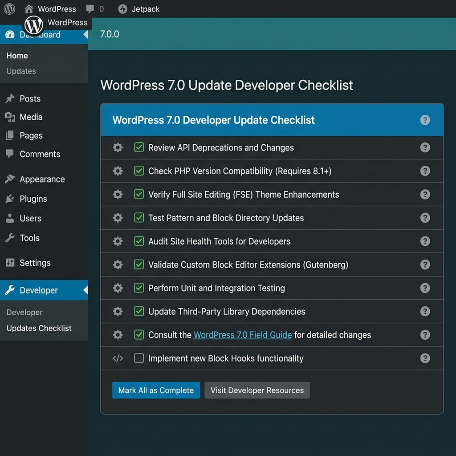Click WordPress site name in admin bar
The height and width of the screenshot is (456, 456).
point(57,9)
